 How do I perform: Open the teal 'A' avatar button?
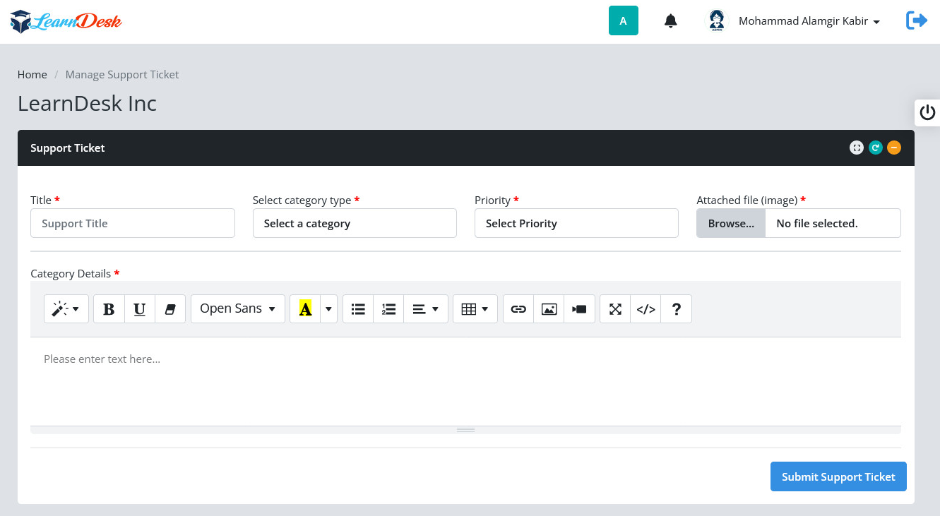click(624, 20)
